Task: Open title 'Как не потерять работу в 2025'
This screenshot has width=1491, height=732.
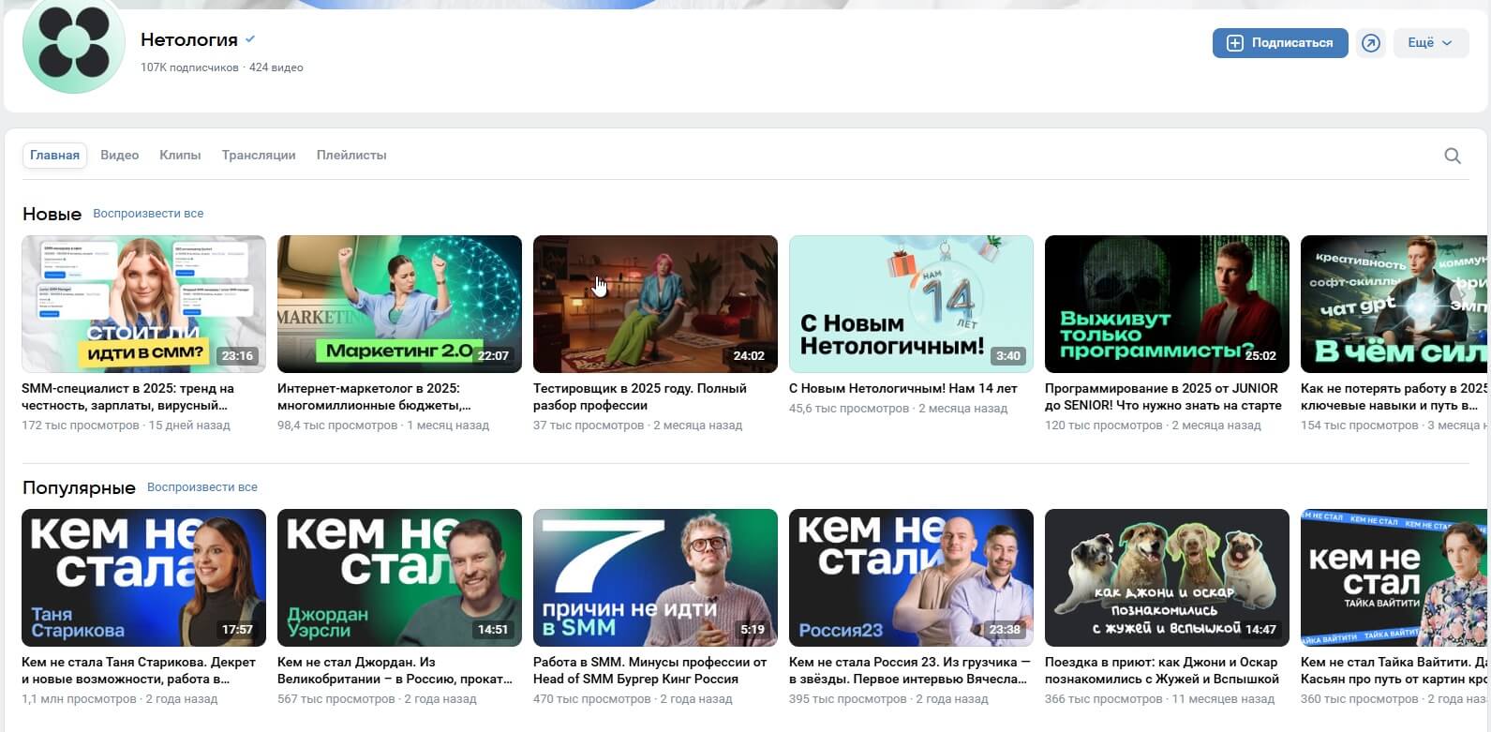Action: [x=1394, y=397]
